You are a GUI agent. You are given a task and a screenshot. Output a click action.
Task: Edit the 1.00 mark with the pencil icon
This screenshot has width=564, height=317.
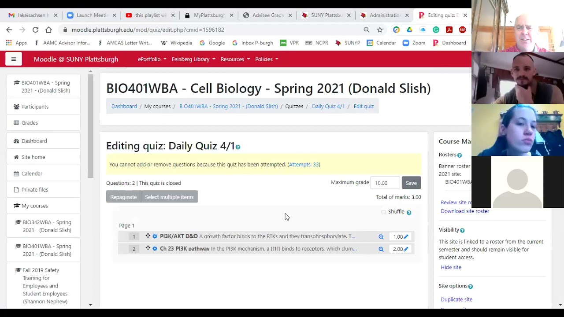(406, 237)
